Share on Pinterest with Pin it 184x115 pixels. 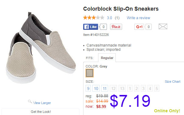pos(116,27)
